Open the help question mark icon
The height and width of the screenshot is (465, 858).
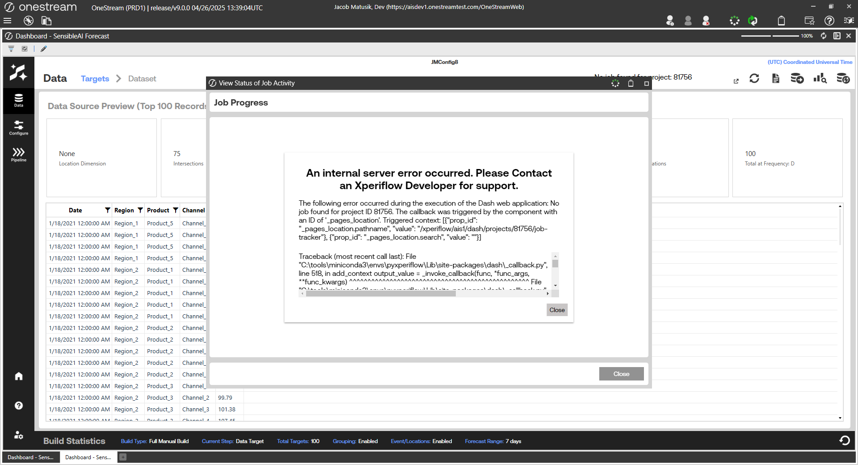click(x=829, y=21)
